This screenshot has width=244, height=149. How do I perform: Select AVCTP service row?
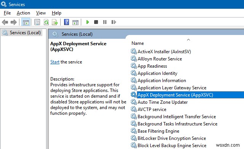point(152,109)
